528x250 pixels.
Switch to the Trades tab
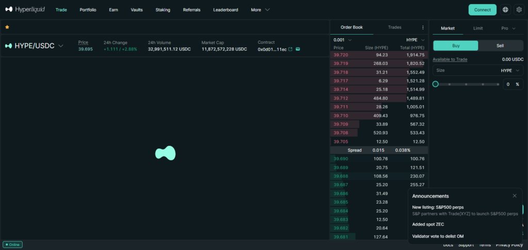click(394, 27)
